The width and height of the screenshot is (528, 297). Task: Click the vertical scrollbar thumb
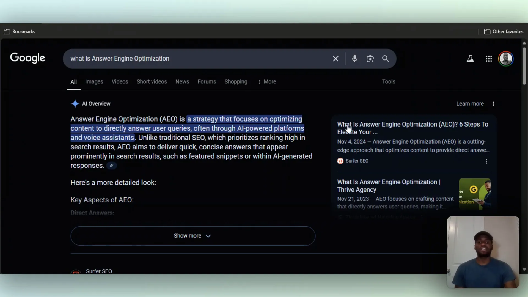(x=524, y=66)
